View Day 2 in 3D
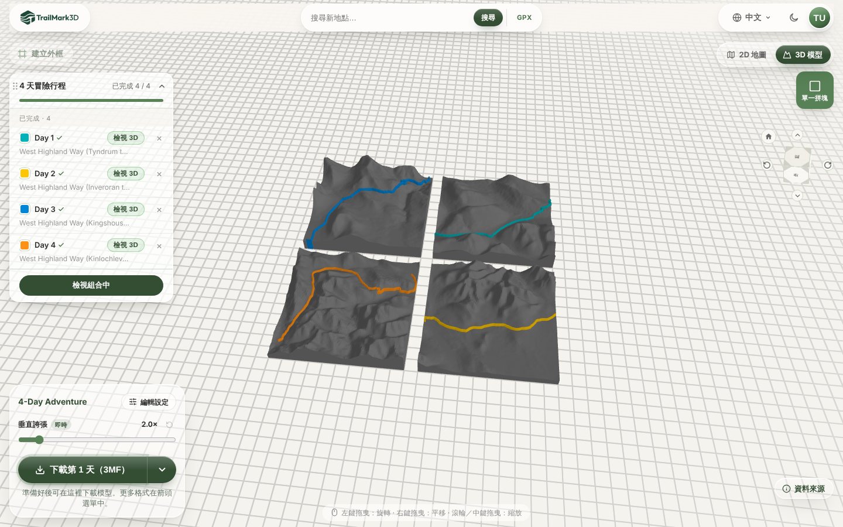 (x=126, y=173)
